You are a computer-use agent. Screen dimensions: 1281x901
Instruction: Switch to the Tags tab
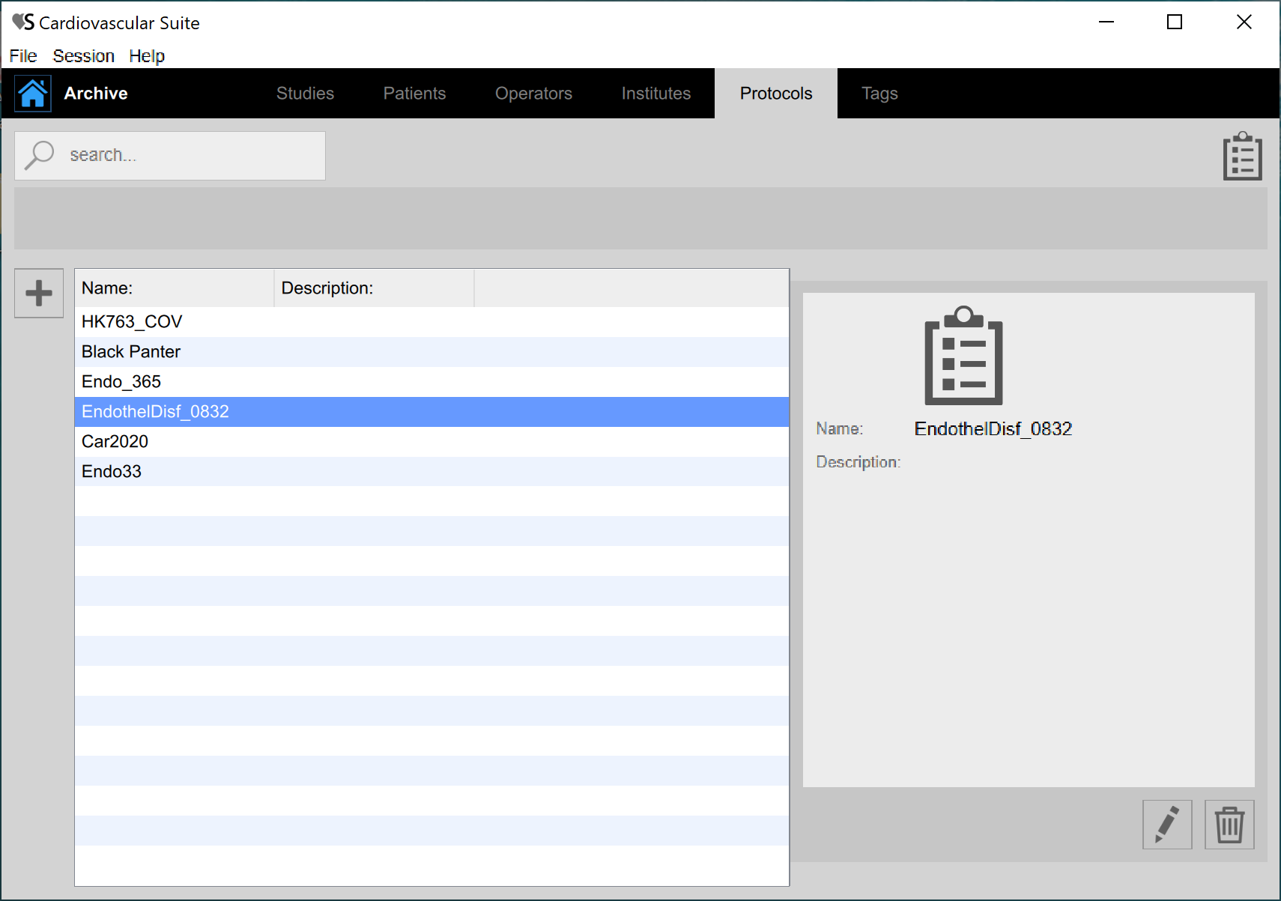coord(879,94)
